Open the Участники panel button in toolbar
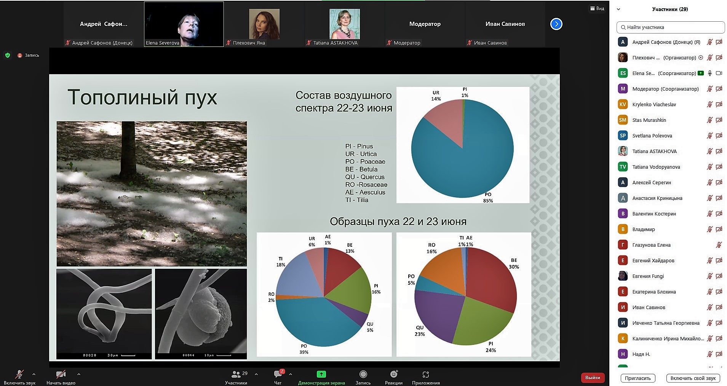The height and width of the screenshot is (386, 727). tap(236, 377)
